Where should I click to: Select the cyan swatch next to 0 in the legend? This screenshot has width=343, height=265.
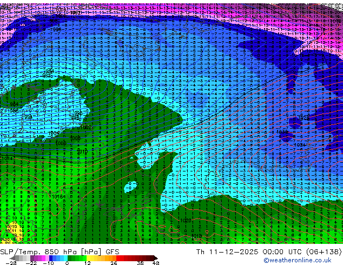(x=65, y=258)
